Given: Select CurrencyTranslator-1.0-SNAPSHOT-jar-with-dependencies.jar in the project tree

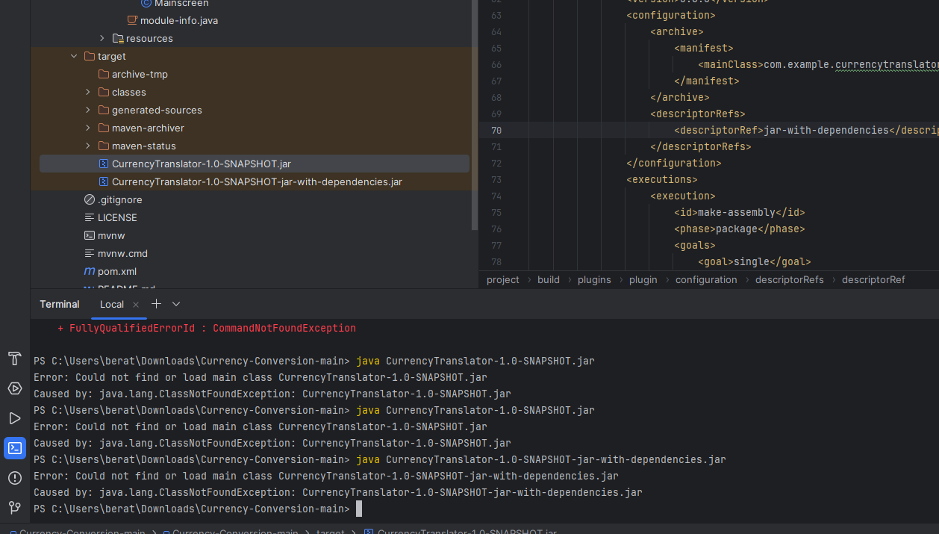Looking at the screenshot, I should (256, 181).
